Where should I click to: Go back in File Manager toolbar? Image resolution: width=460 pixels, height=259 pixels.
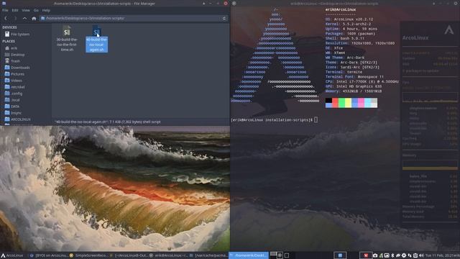point(6,18)
